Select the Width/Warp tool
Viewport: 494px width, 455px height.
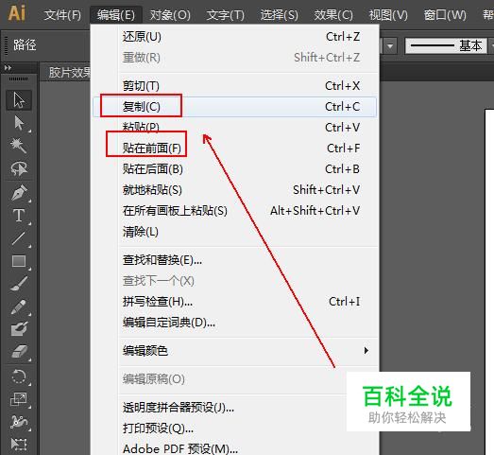(19, 422)
